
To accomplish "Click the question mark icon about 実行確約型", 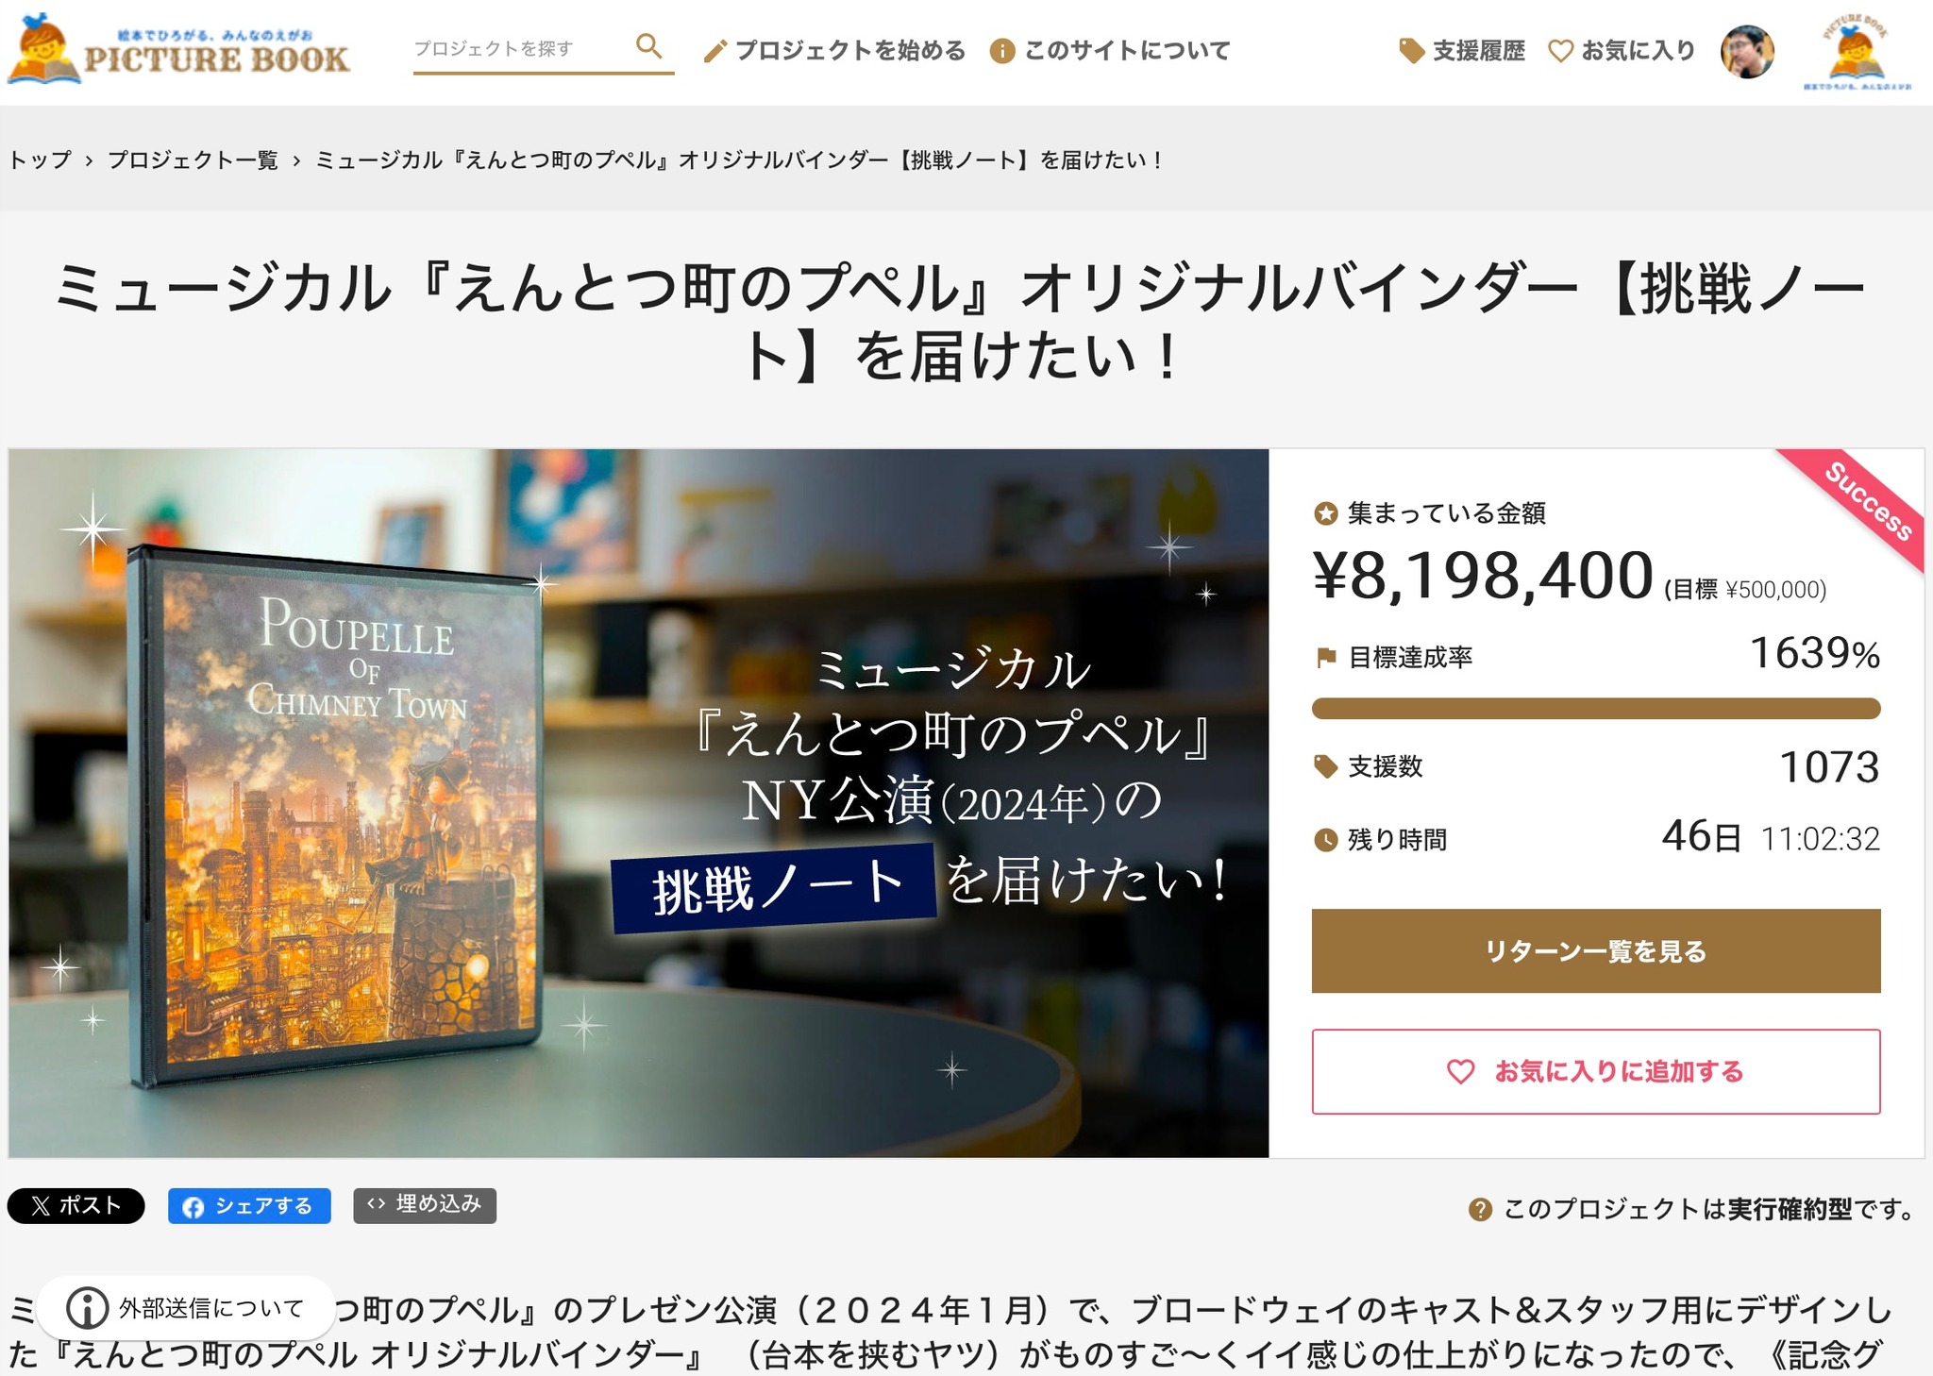I will coord(1480,1209).
